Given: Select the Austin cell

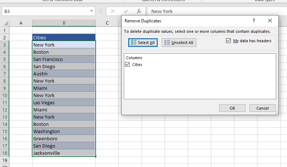Looking at the screenshot, I should coord(64,74).
